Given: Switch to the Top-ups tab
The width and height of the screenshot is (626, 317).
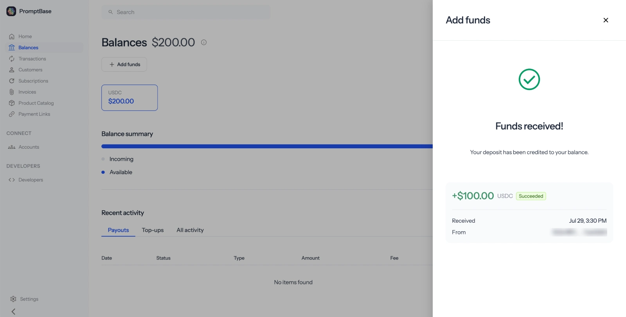Looking at the screenshot, I should [153, 230].
